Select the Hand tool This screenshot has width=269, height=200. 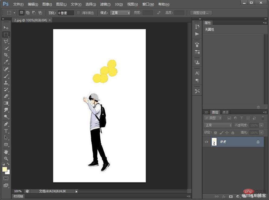(x=6, y=152)
